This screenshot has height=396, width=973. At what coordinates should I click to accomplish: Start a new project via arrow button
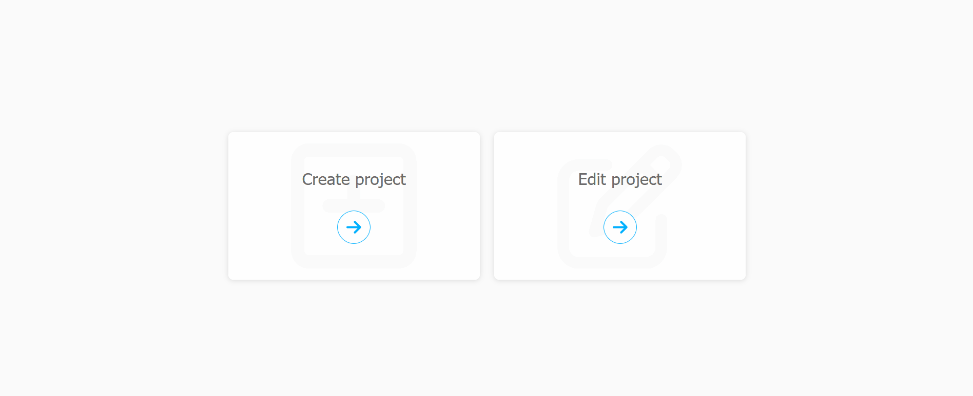[354, 227]
